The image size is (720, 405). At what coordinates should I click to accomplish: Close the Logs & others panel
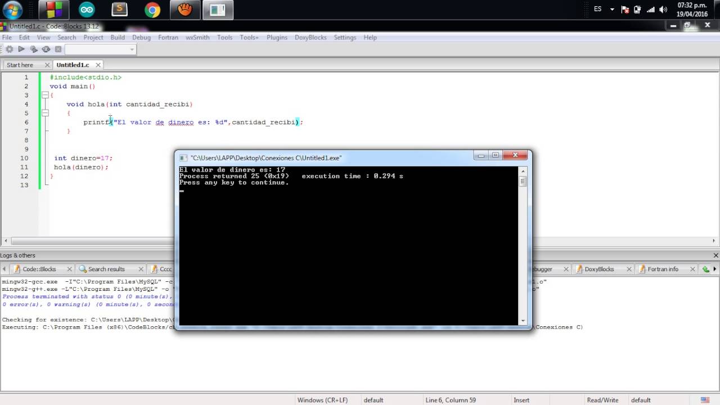click(x=715, y=255)
